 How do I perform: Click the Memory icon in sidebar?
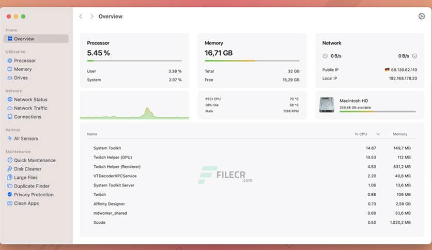click(10, 69)
